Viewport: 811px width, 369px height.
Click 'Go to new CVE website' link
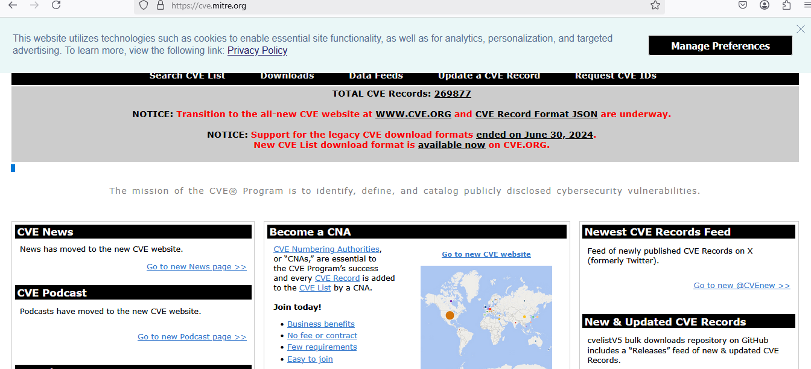tap(486, 254)
